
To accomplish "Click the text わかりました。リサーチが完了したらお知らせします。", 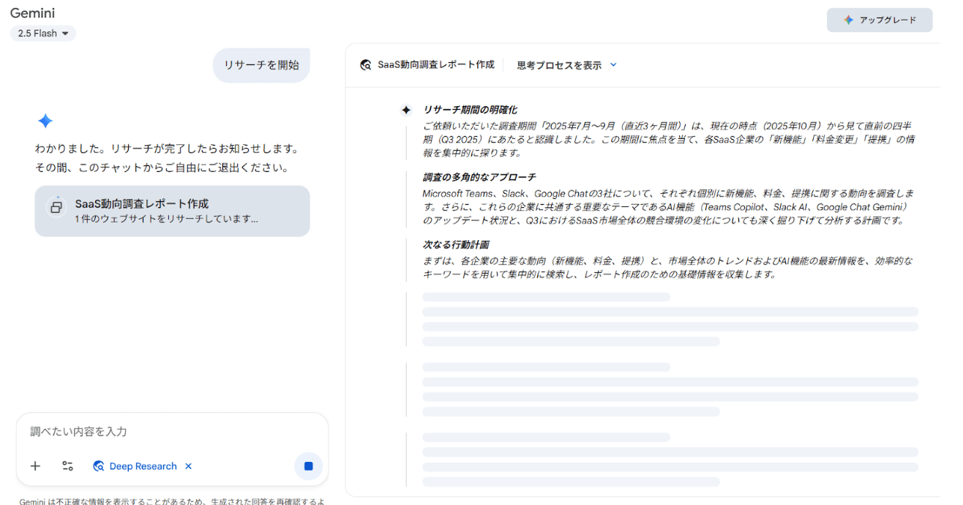I will tap(167, 149).
